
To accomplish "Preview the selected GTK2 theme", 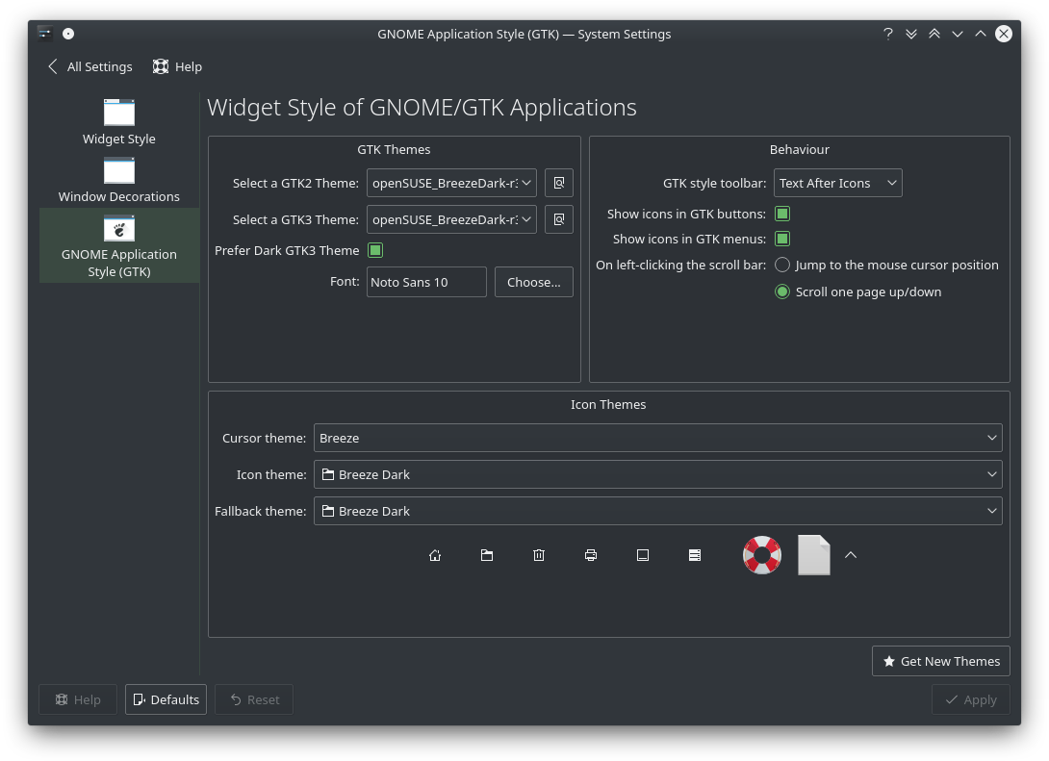I will (x=558, y=182).
